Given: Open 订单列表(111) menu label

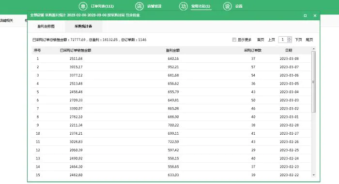Looking at the screenshot, I should pyautogui.click(x=102, y=6).
